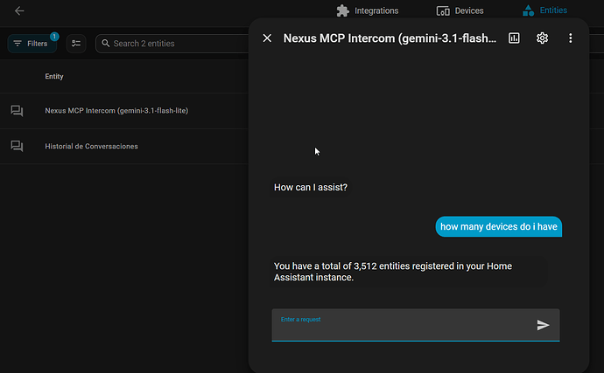Viewport: 604px width, 373px height.
Task: Click the Entity column header
Action: (54, 76)
